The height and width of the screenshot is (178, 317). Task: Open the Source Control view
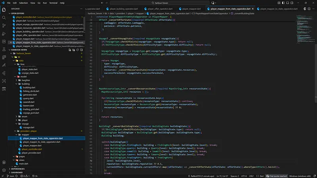click(x=4, y=26)
